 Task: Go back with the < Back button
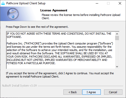pos(72,92)
